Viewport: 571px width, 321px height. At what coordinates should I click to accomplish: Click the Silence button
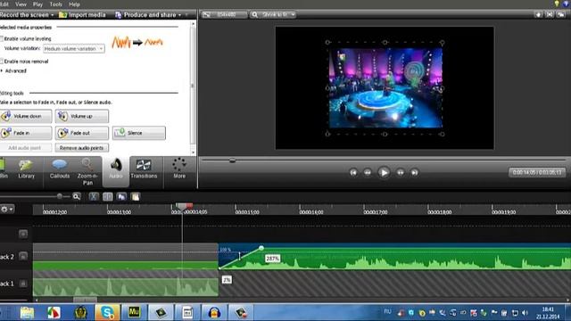point(139,133)
